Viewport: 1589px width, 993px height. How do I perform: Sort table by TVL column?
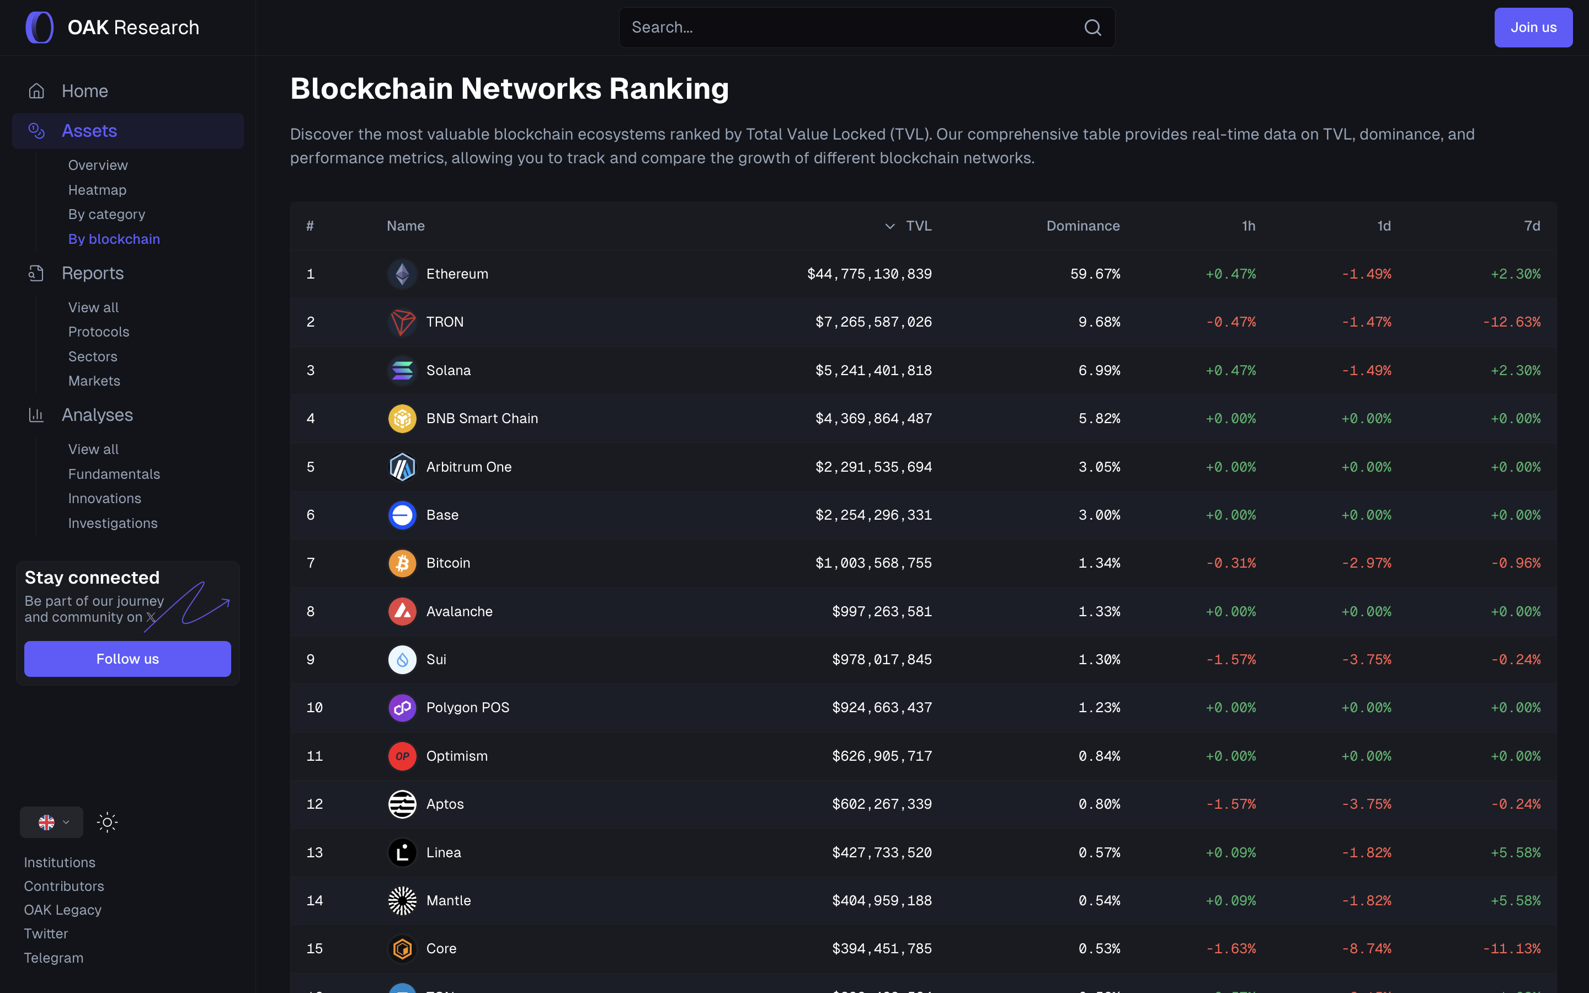coord(918,226)
